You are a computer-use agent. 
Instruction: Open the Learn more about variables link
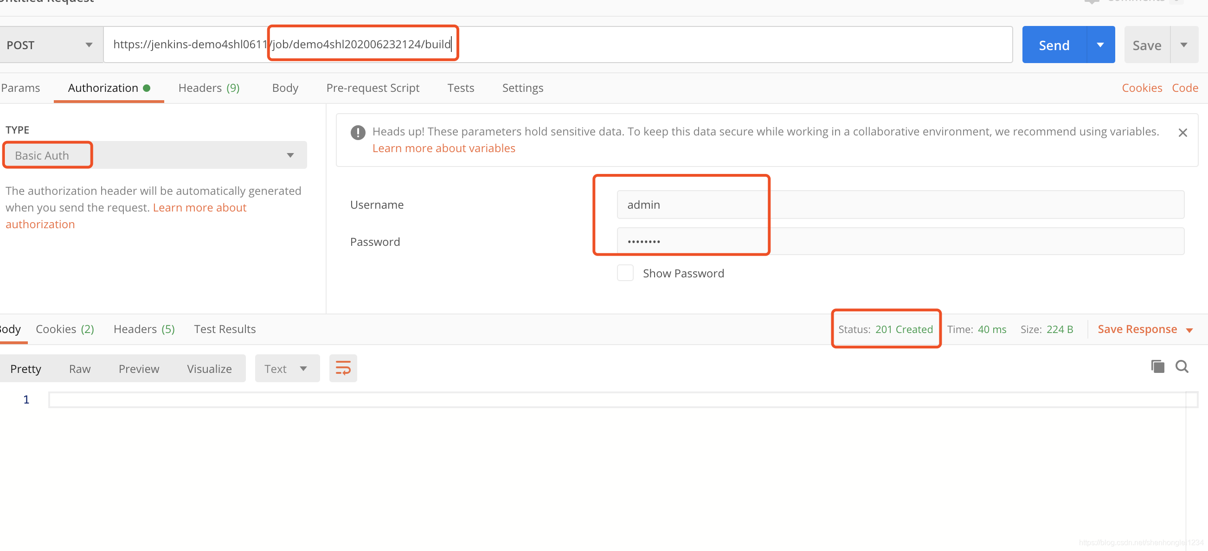tap(443, 148)
